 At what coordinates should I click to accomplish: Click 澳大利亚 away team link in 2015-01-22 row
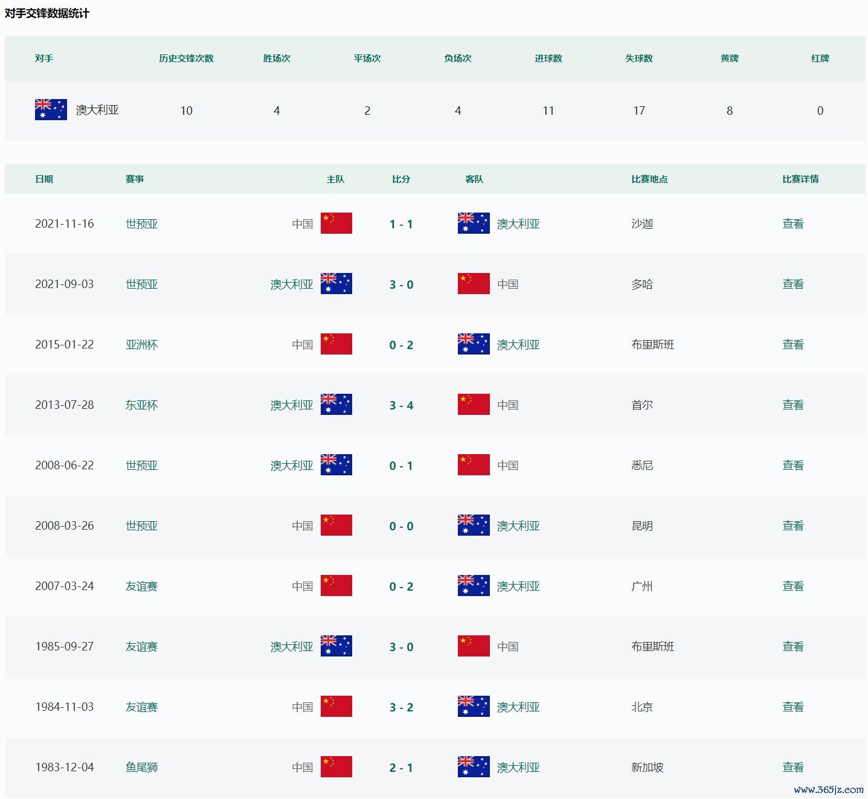pos(518,345)
